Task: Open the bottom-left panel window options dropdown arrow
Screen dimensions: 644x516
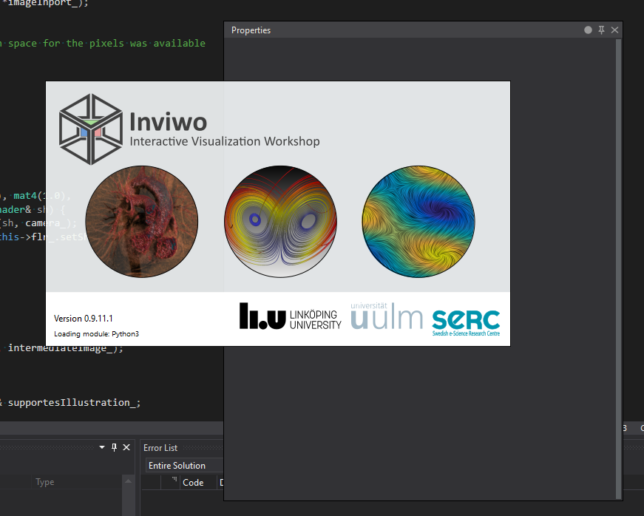Action: 102,447
